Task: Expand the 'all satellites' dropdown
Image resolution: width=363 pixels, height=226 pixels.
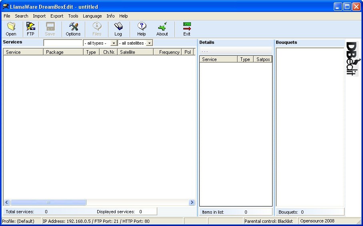Action: click(149, 43)
